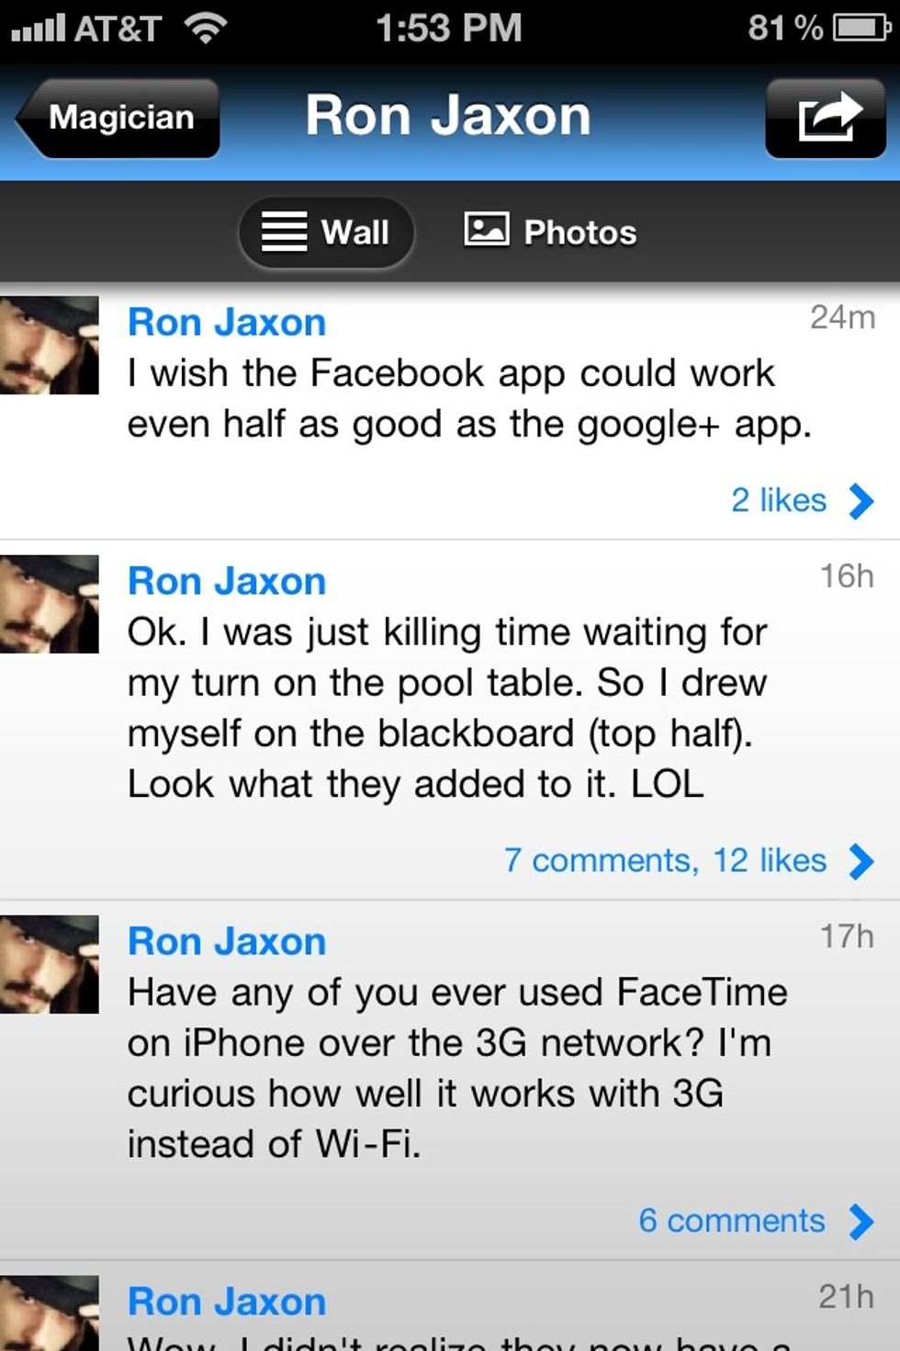
Task: Tap the Wi-Fi status icon
Action: pos(206,28)
